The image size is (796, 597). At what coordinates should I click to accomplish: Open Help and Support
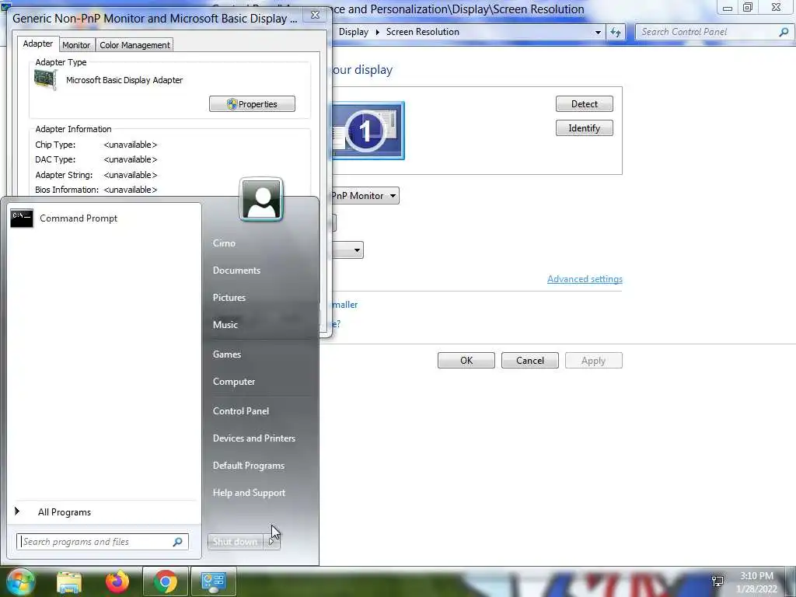point(249,493)
